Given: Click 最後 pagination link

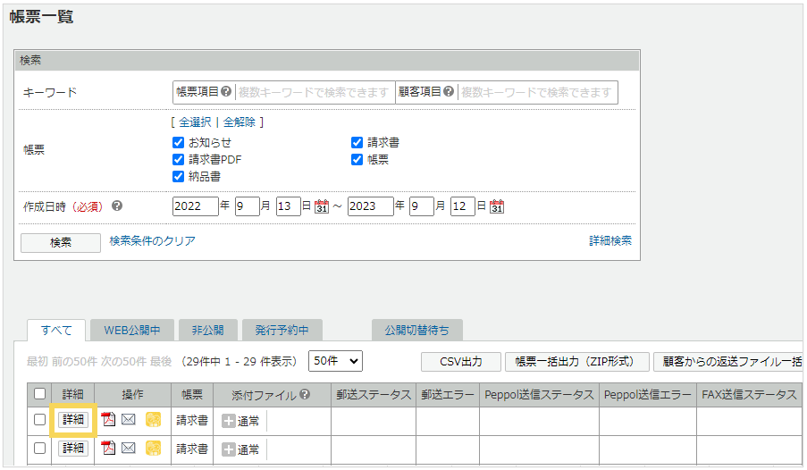Looking at the screenshot, I should point(161,361).
